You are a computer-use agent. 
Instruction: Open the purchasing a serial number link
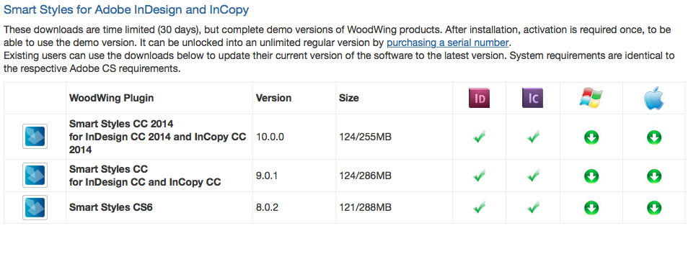coord(447,43)
